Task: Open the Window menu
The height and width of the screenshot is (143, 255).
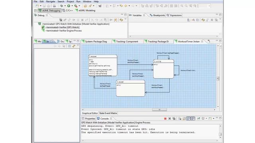Action: 87,2
